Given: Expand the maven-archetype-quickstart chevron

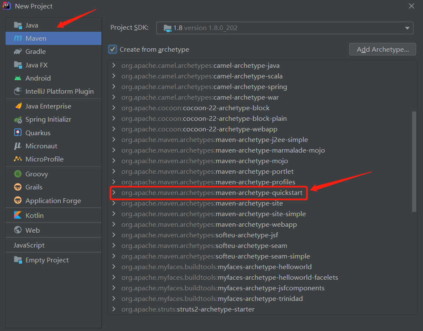Looking at the screenshot, I should pyautogui.click(x=114, y=192).
